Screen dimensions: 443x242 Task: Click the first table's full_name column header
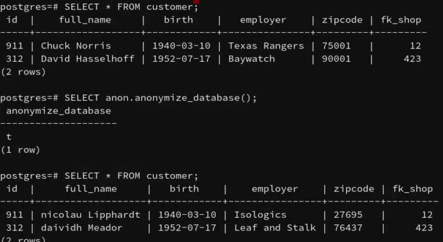tap(85, 20)
